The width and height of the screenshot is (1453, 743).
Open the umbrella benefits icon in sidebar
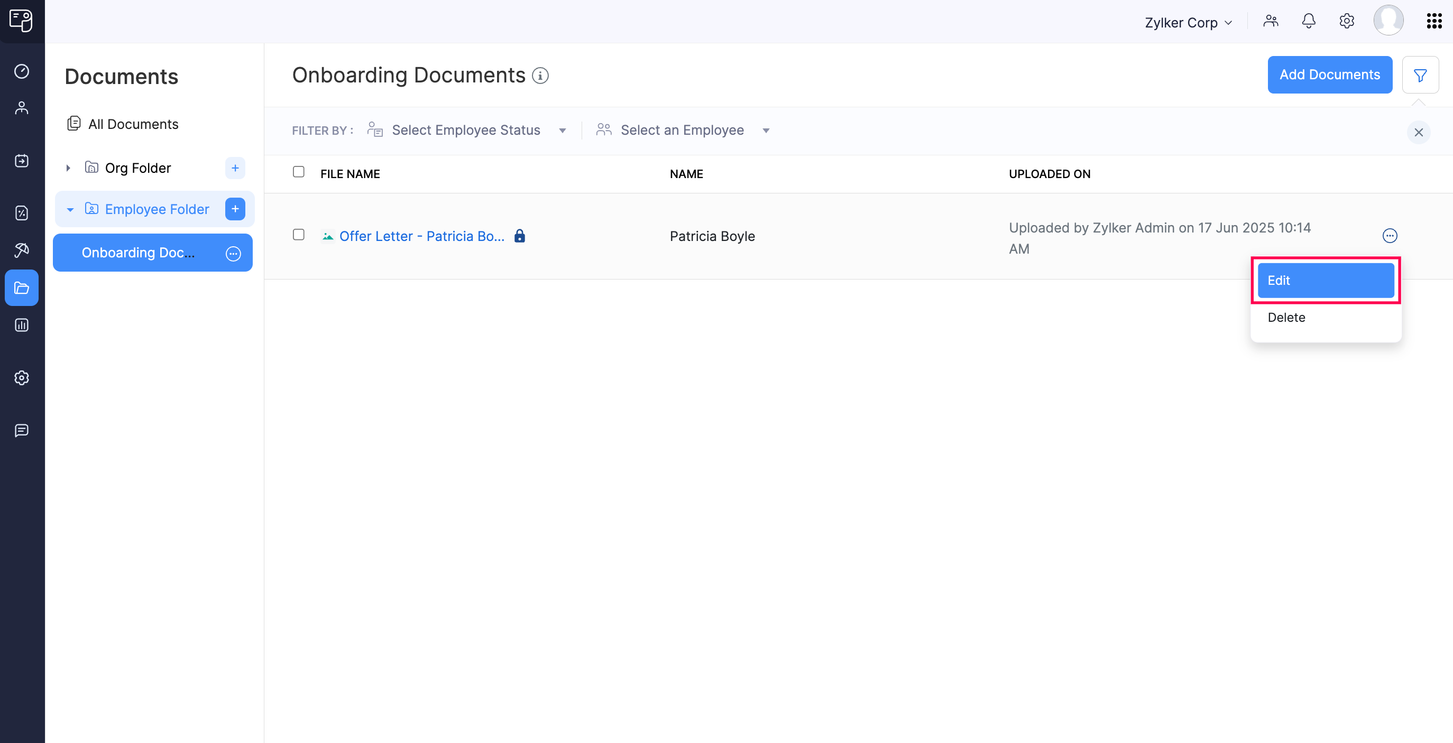tap(22, 250)
